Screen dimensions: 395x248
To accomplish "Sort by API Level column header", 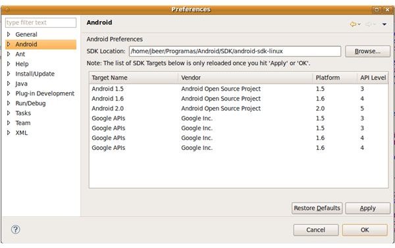I will [x=373, y=78].
